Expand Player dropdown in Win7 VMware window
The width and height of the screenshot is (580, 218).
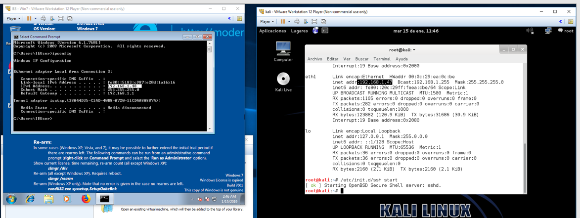coord(13,19)
